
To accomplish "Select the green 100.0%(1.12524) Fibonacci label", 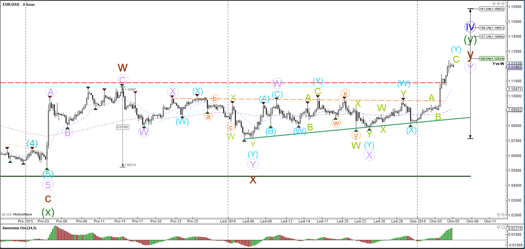I will [x=492, y=58].
